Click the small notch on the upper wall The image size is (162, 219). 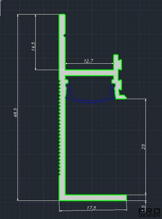pyautogui.click(x=64, y=35)
